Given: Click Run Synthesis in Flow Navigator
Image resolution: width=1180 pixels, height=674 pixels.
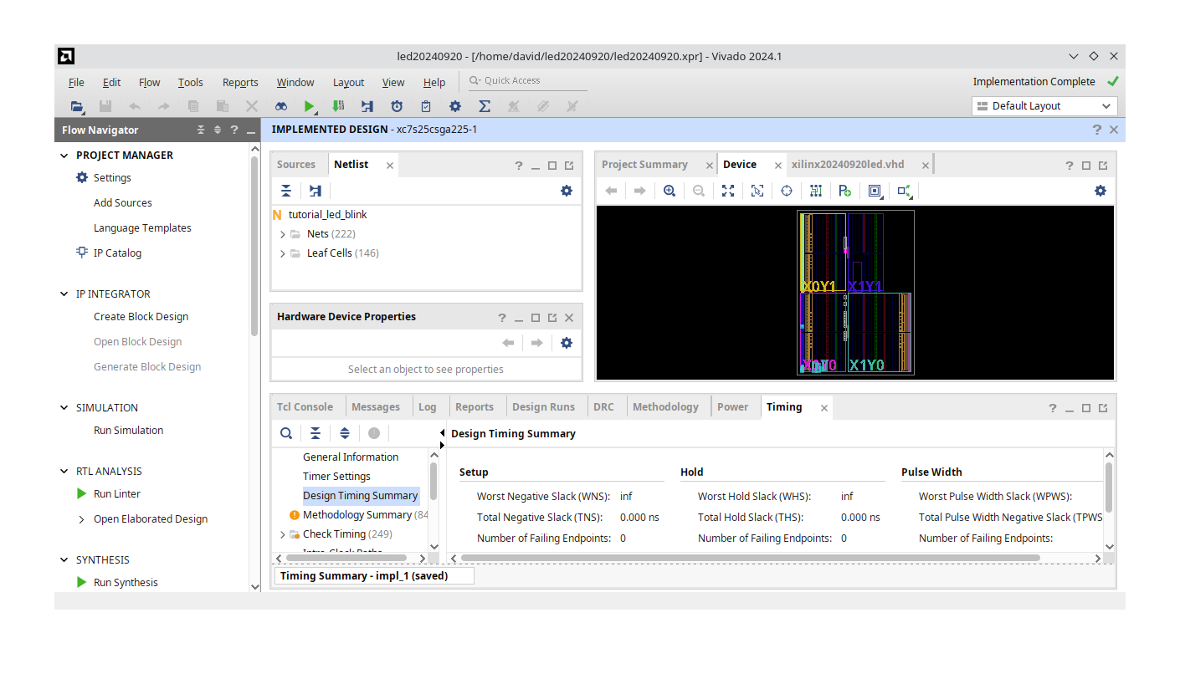Looking at the screenshot, I should (126, 582).
